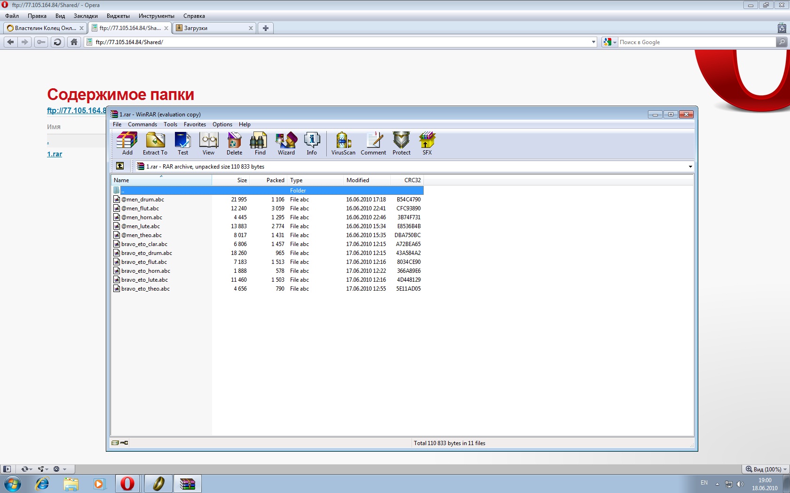Image resolution: width=790 pixels, height=493 pixels.
Task: Open Internet Explorer from the taskbar
Action: (x=42, y=484)
